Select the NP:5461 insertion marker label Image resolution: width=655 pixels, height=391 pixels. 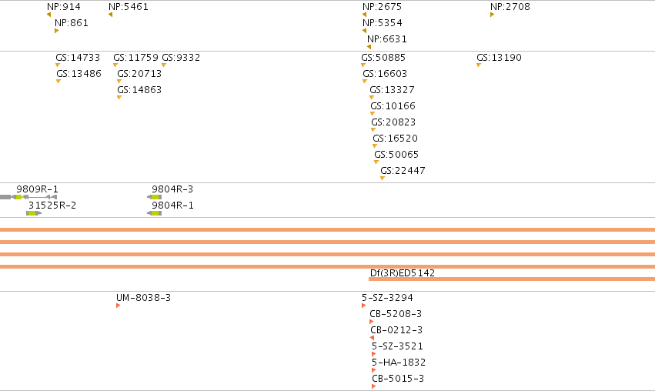point(129,7)
